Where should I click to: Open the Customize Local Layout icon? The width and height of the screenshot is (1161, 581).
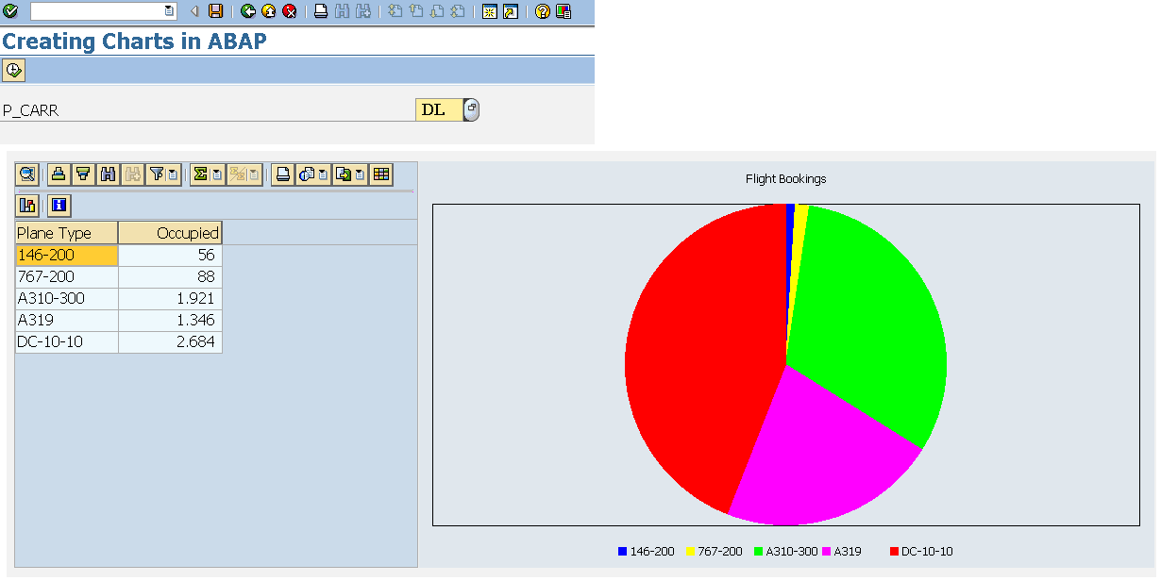pyautogui.click(x=564, y=11)
